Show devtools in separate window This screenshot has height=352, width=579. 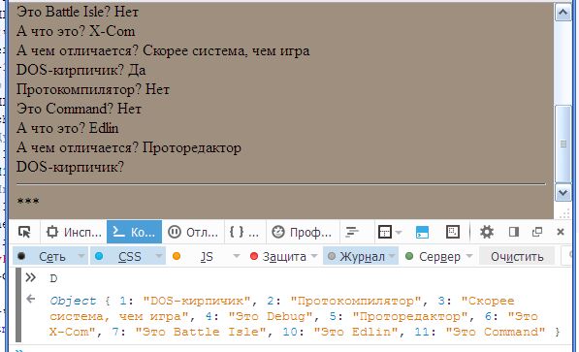[537, 232]
